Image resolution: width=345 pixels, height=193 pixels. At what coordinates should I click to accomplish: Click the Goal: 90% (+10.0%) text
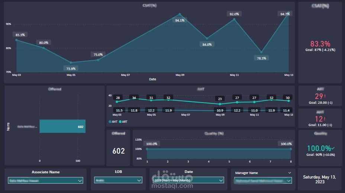pos(320,155)
